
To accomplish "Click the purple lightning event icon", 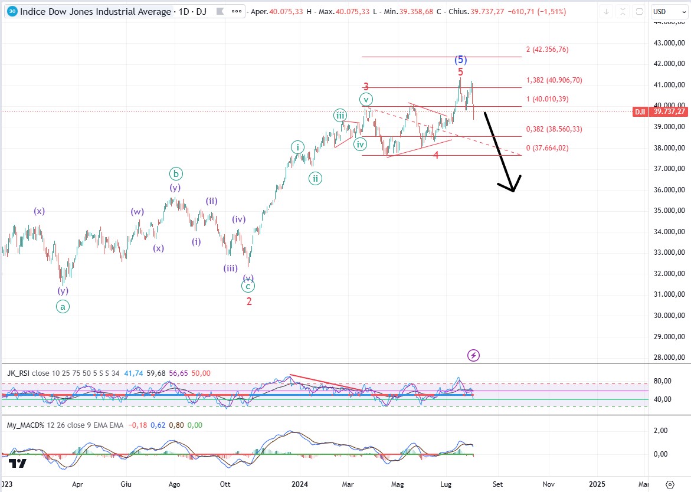I will pos(473,355).
